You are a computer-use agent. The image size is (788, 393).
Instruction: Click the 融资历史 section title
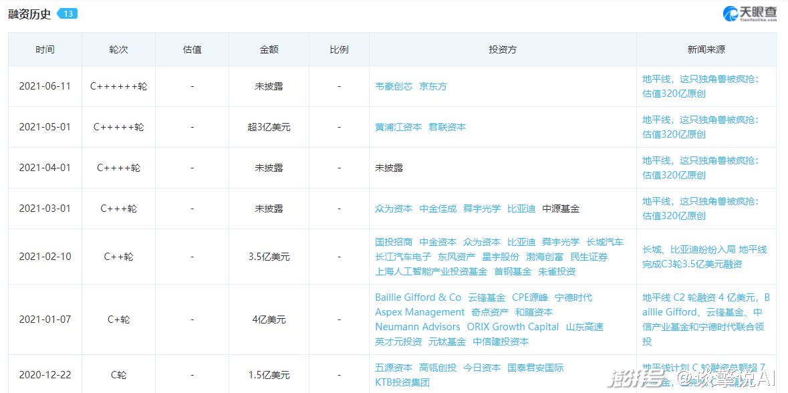[29, 14]
